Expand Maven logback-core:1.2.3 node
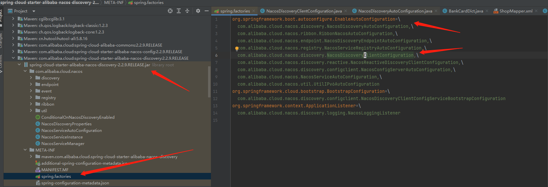Image resolution: width=548 pixels, height=187 pixels. 13,32
